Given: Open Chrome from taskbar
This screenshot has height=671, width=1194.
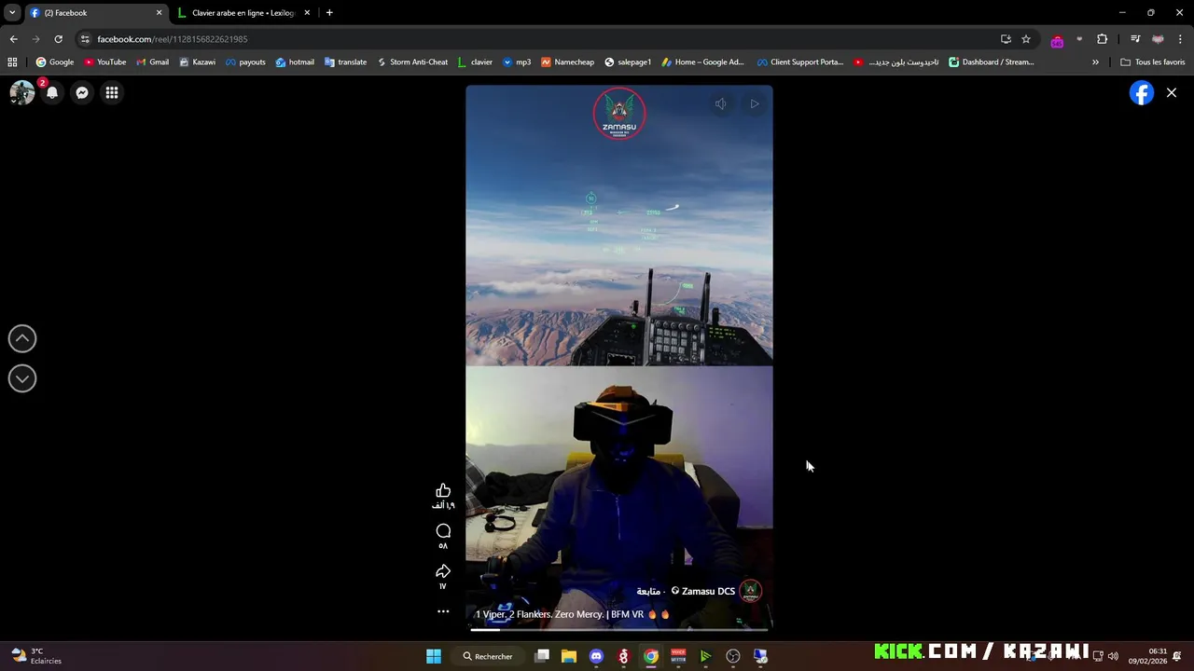Looking at the screenshot, I should click(x=651, y=656).
